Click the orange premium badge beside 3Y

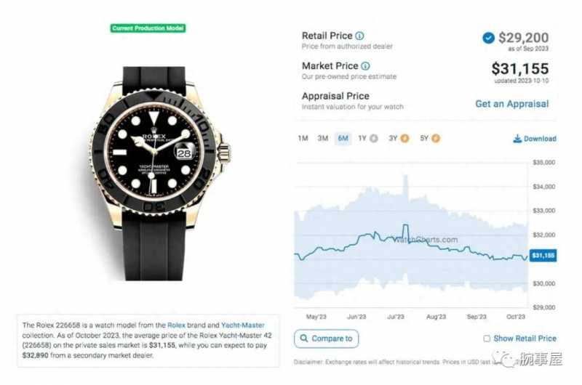tap(404, 139)
